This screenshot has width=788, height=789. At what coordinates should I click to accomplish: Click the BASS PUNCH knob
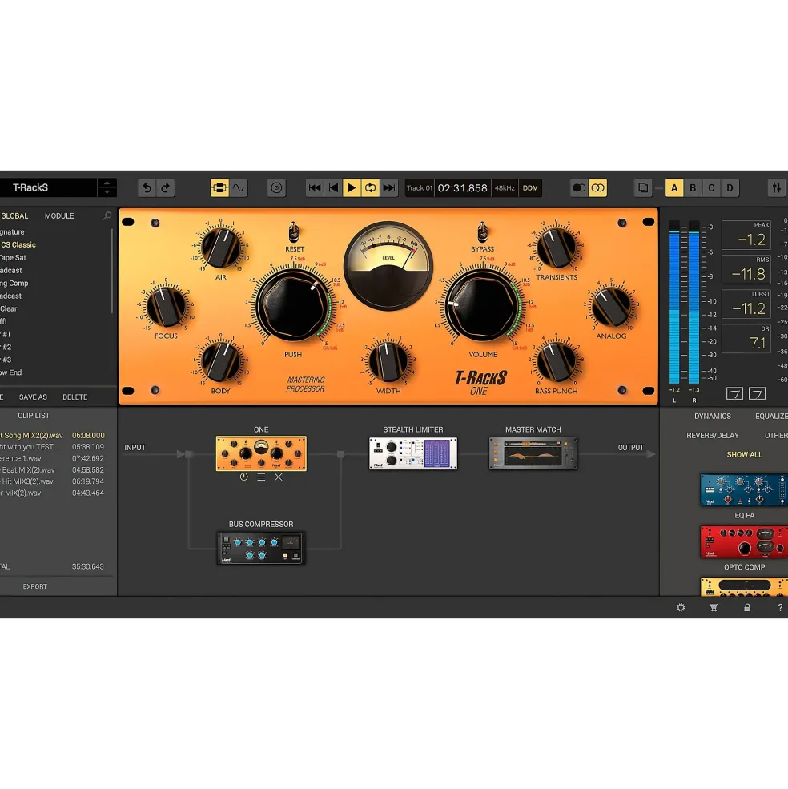tap(556, 361)
